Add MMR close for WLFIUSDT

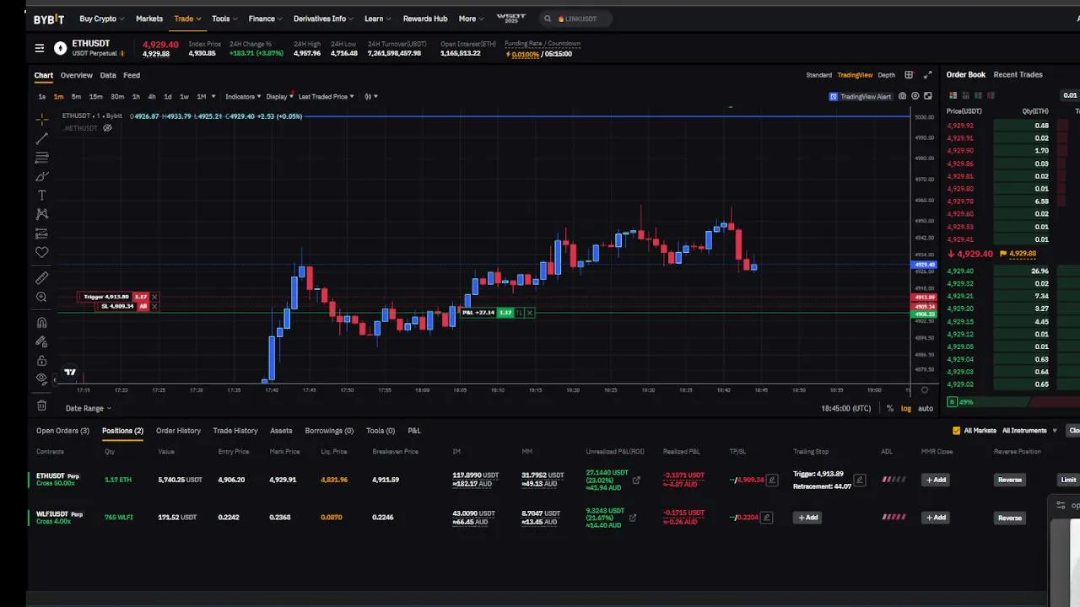937,518
